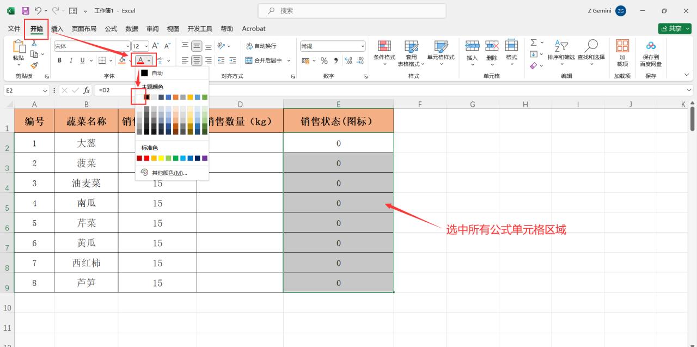Open the 文件 tab

click(x=14, y=29)
